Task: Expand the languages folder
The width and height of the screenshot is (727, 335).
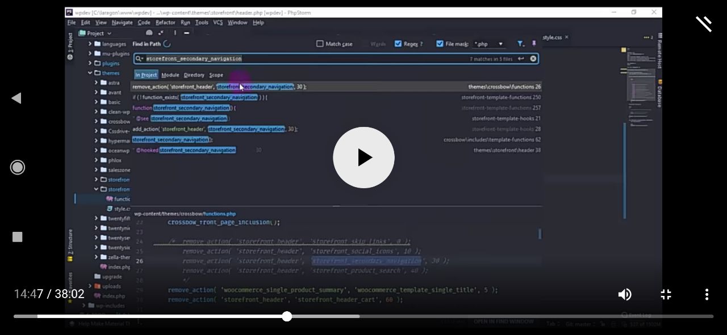Action: tap(90, 44)
